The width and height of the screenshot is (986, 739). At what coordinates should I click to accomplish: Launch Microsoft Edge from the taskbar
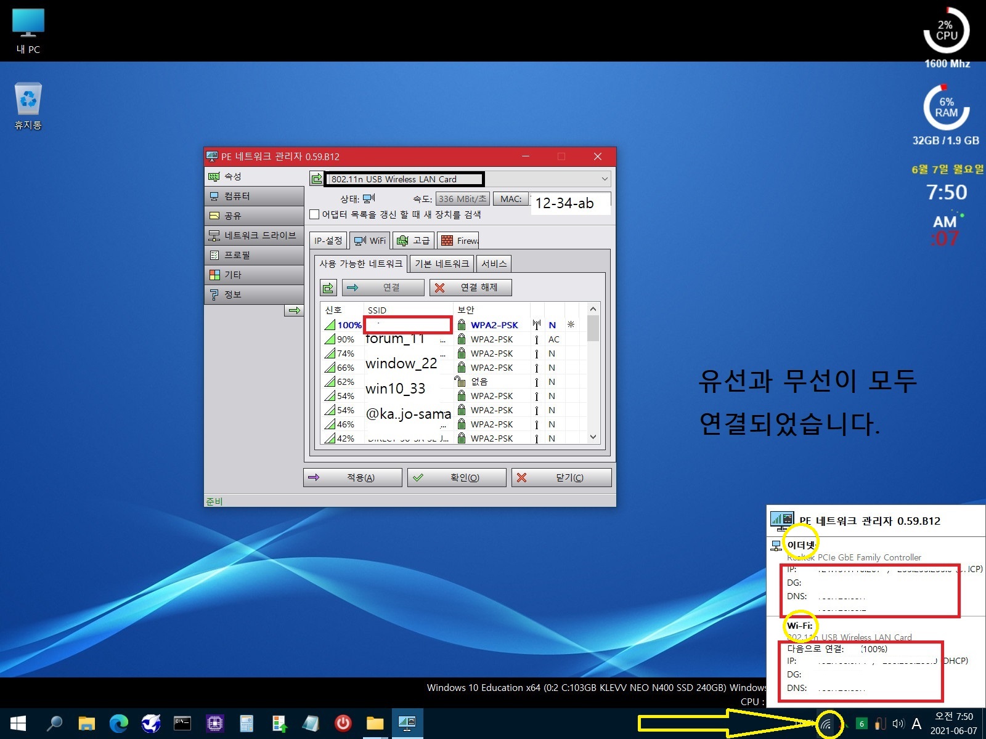click(x=119, y=723)
